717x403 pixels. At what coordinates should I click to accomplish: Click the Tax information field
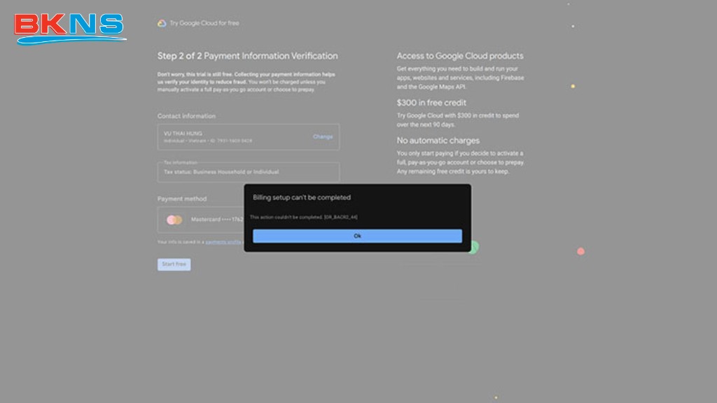click(x=249, y=172)
